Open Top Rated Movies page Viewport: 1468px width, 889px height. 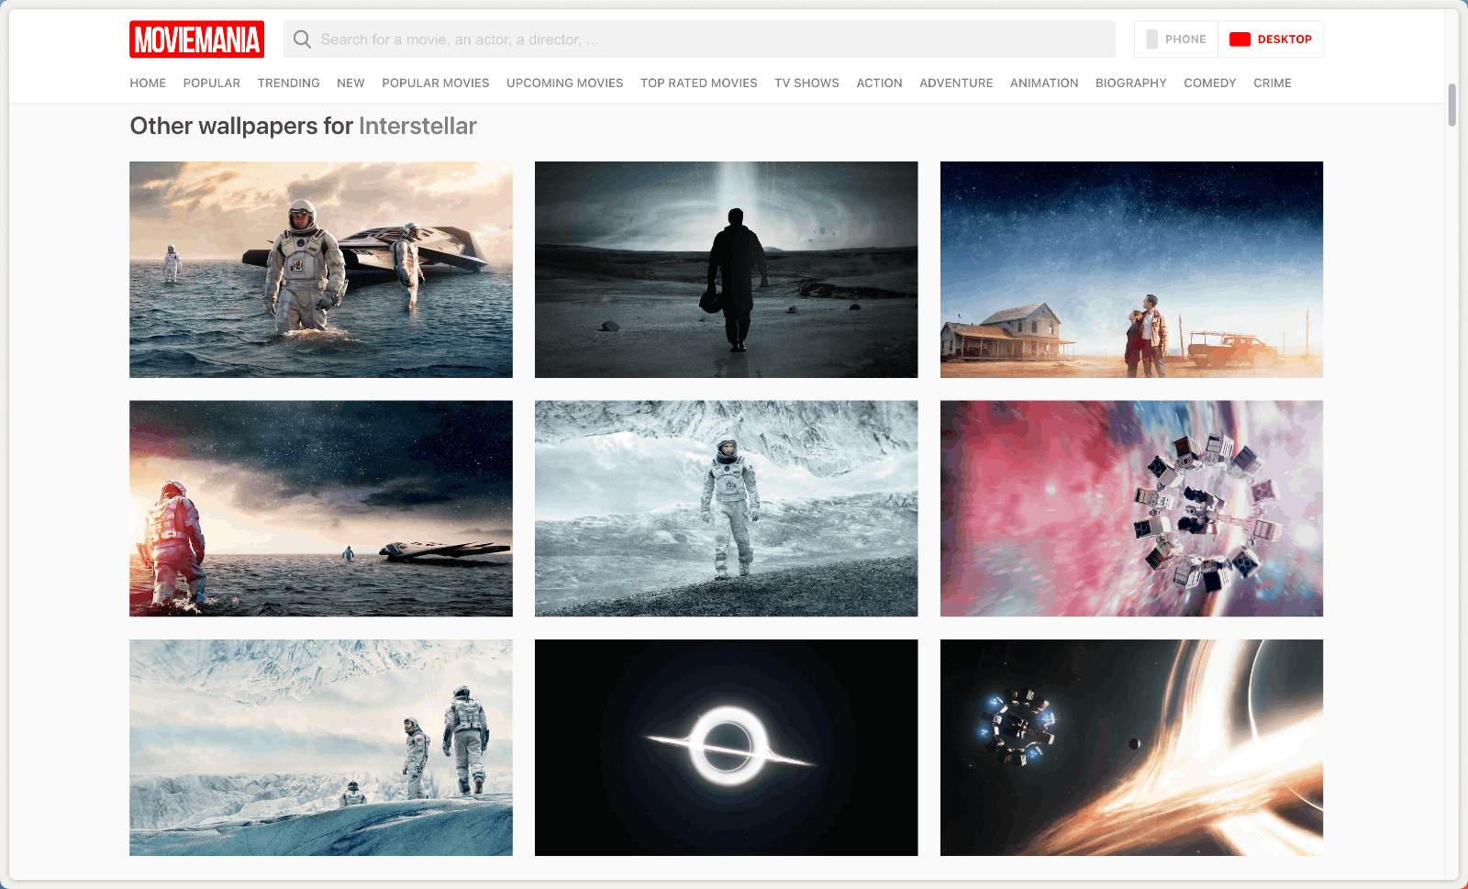(x=698, y=83)
